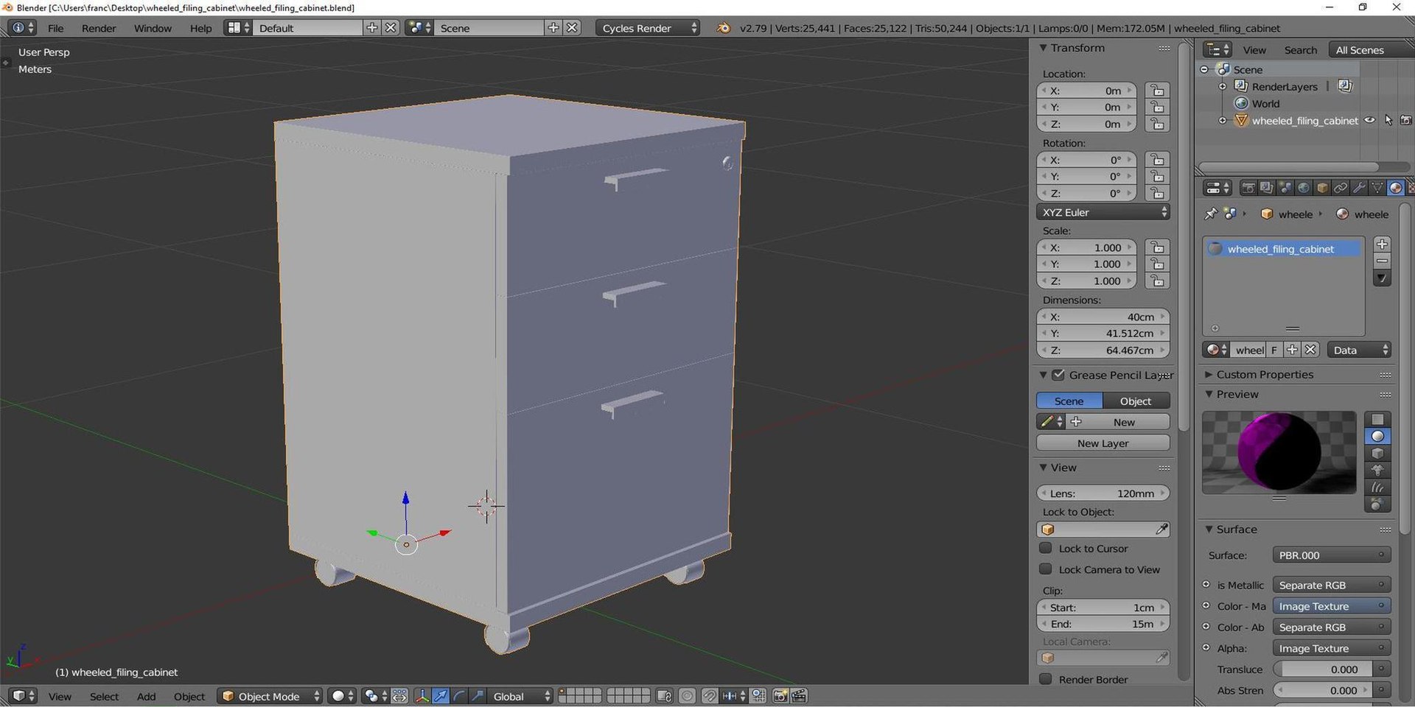Click the OpenGL render image camera icon
Screen dimensions: 1415x707
pos(780,696)
